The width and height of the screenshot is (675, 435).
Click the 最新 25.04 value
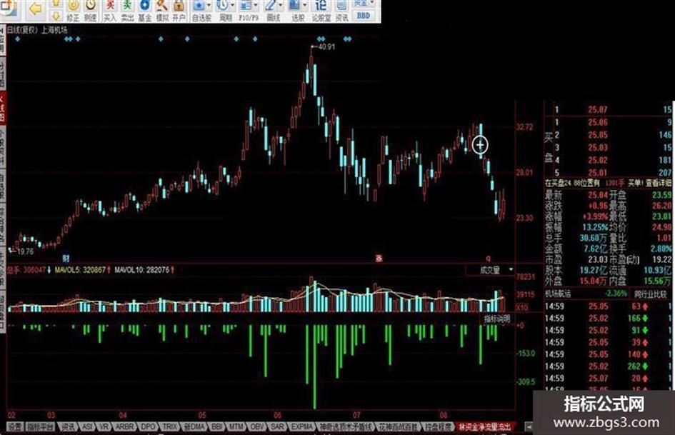click(598, 195)
